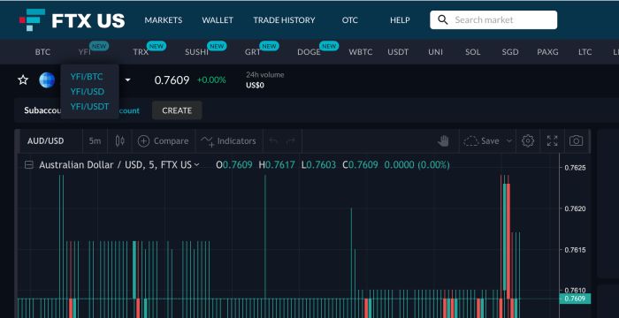Click the 0.7609 current price label on axis

[x=575, y=299]
